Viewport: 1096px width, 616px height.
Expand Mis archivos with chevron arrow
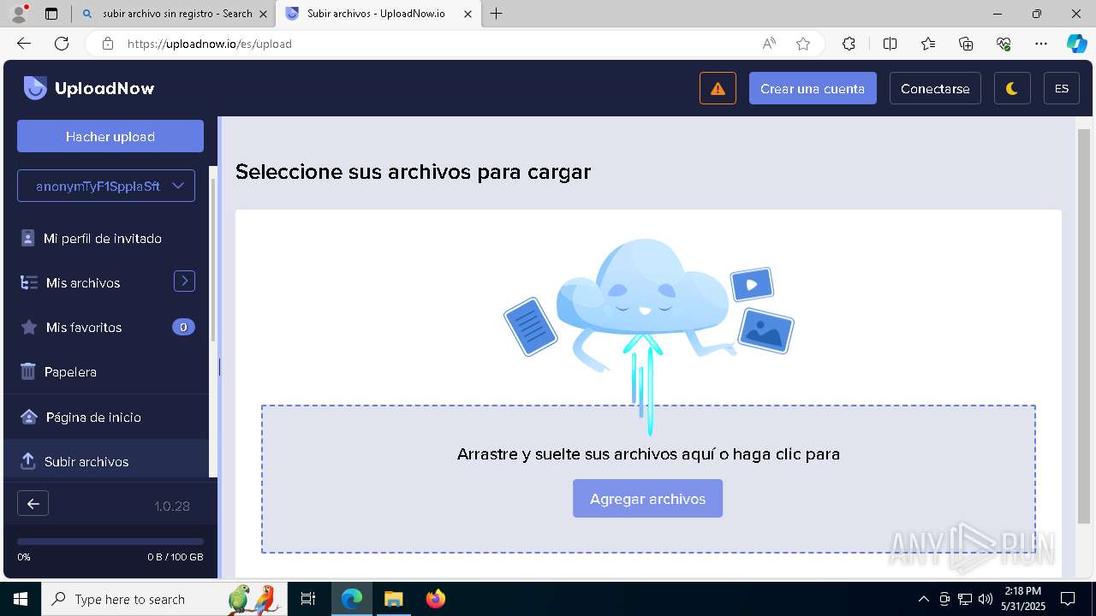click(184, 281)
